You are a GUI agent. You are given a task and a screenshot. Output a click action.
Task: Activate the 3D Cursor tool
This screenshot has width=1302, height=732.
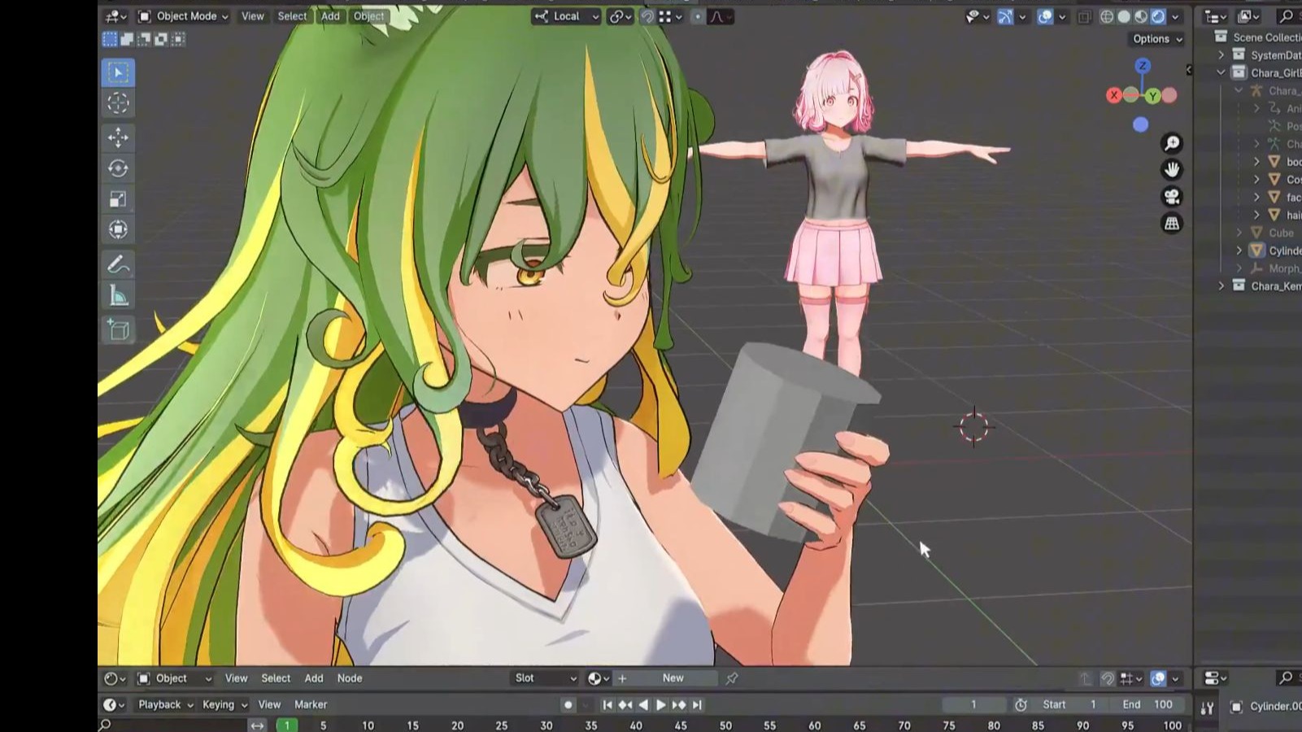point(118,103)
